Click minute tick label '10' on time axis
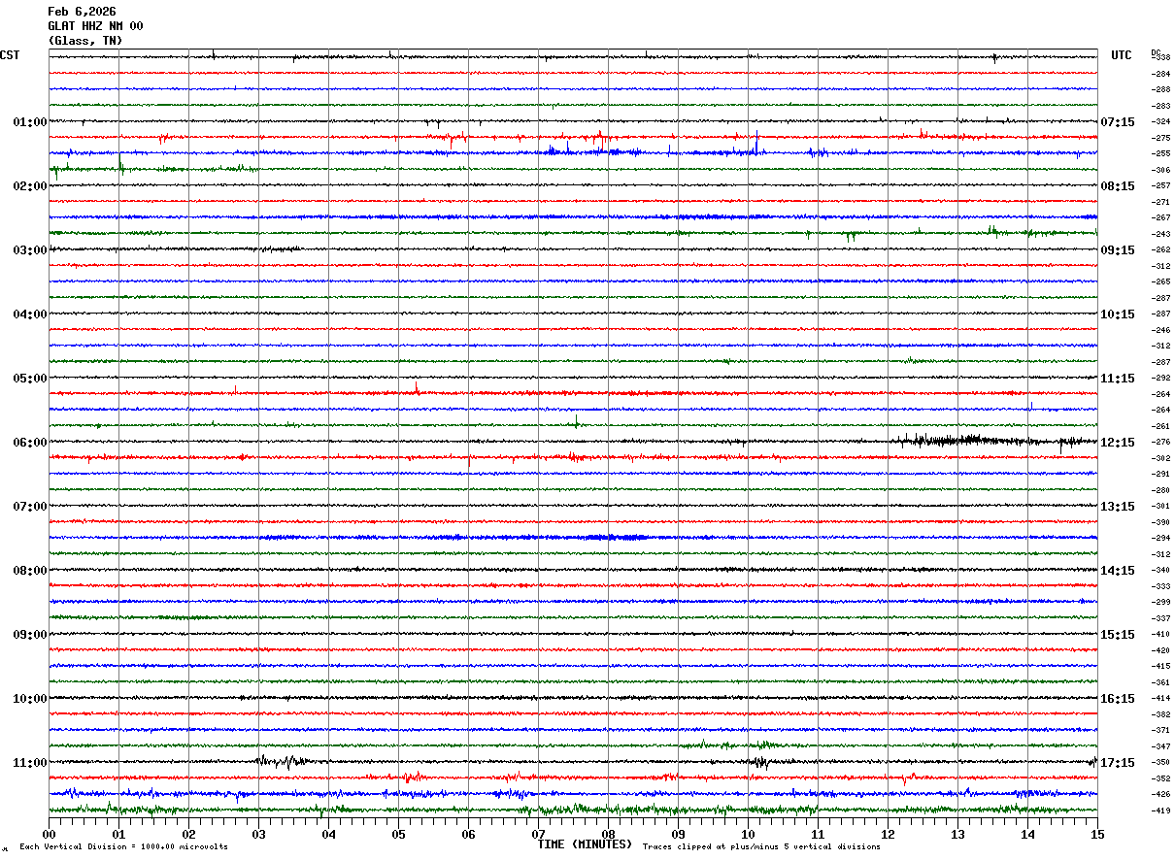 click(x=748, y=834)
